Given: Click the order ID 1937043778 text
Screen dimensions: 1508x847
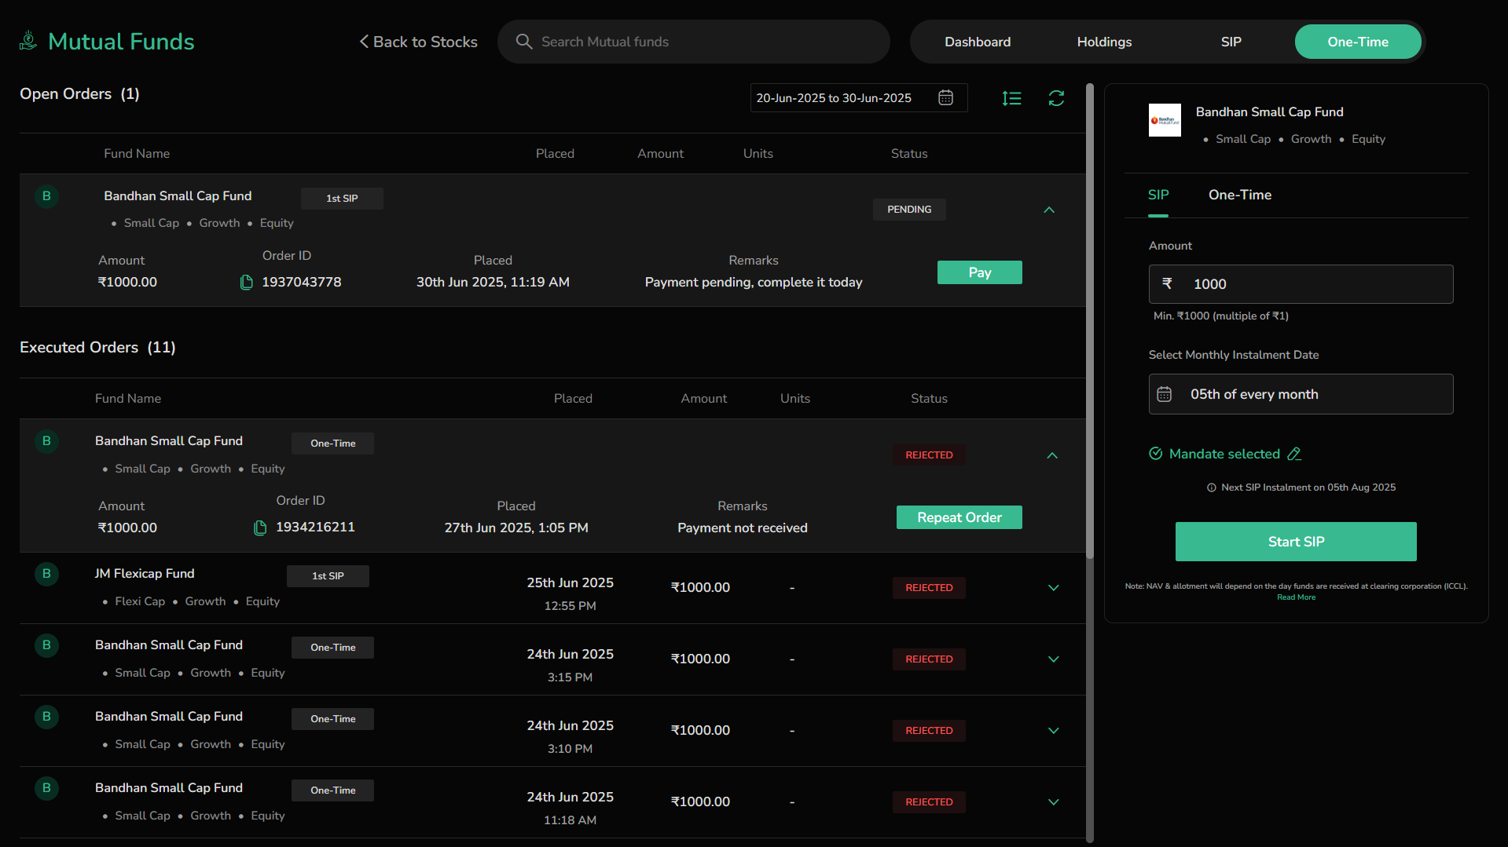Looking at the screenshot, I should click(302, 283).
